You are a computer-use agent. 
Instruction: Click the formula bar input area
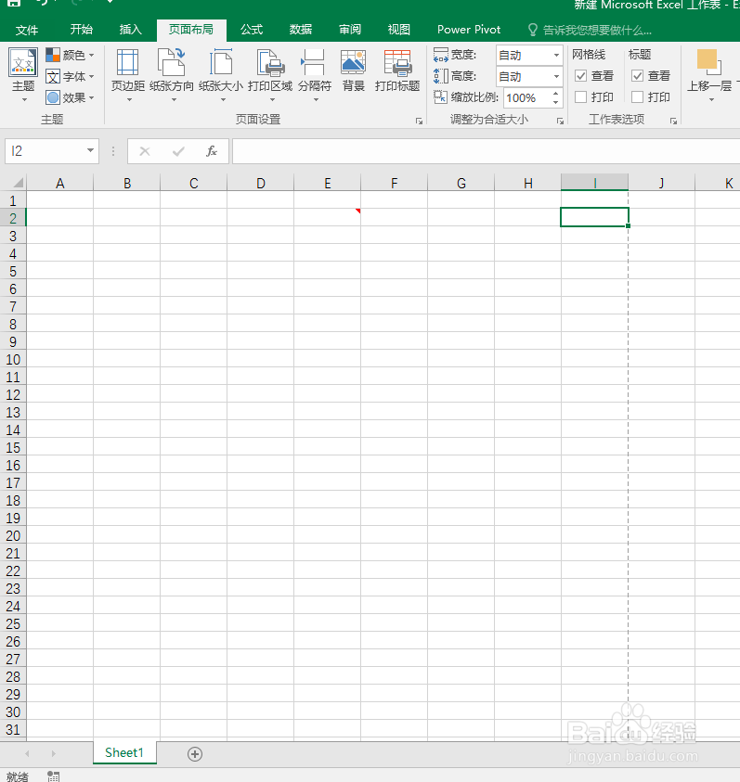[486, 151]
